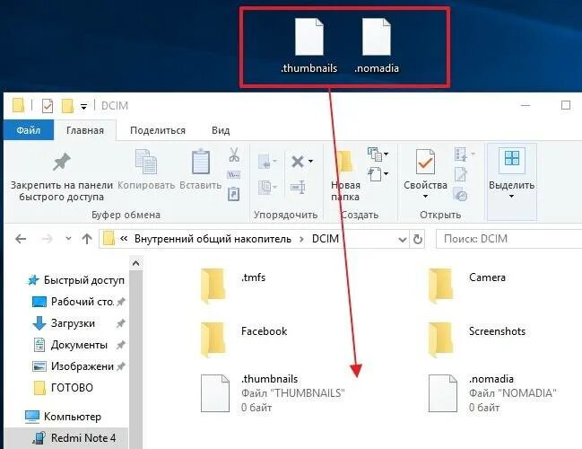Select Изображения in navigation pane
The image size is (582, 449).
(x=78, y=366)
